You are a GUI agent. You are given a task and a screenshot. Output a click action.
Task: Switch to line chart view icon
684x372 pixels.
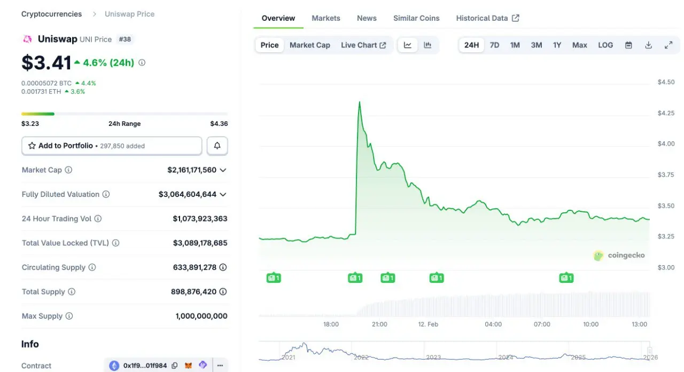click(x=408, y=45)
